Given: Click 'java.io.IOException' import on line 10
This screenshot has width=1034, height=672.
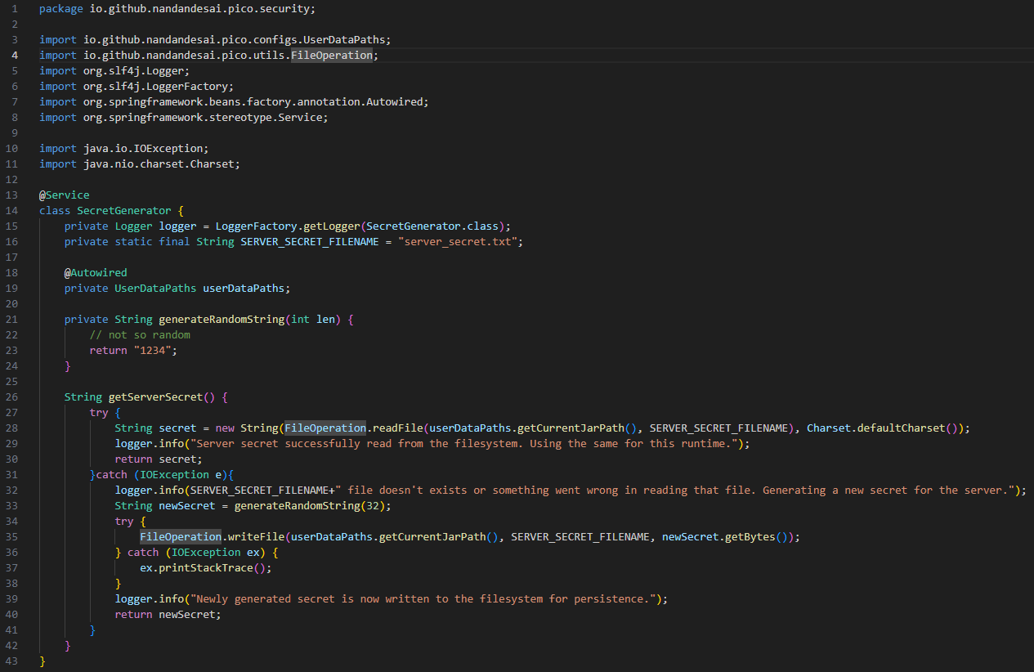Looking at the screenshot, I should click(143, 149).
